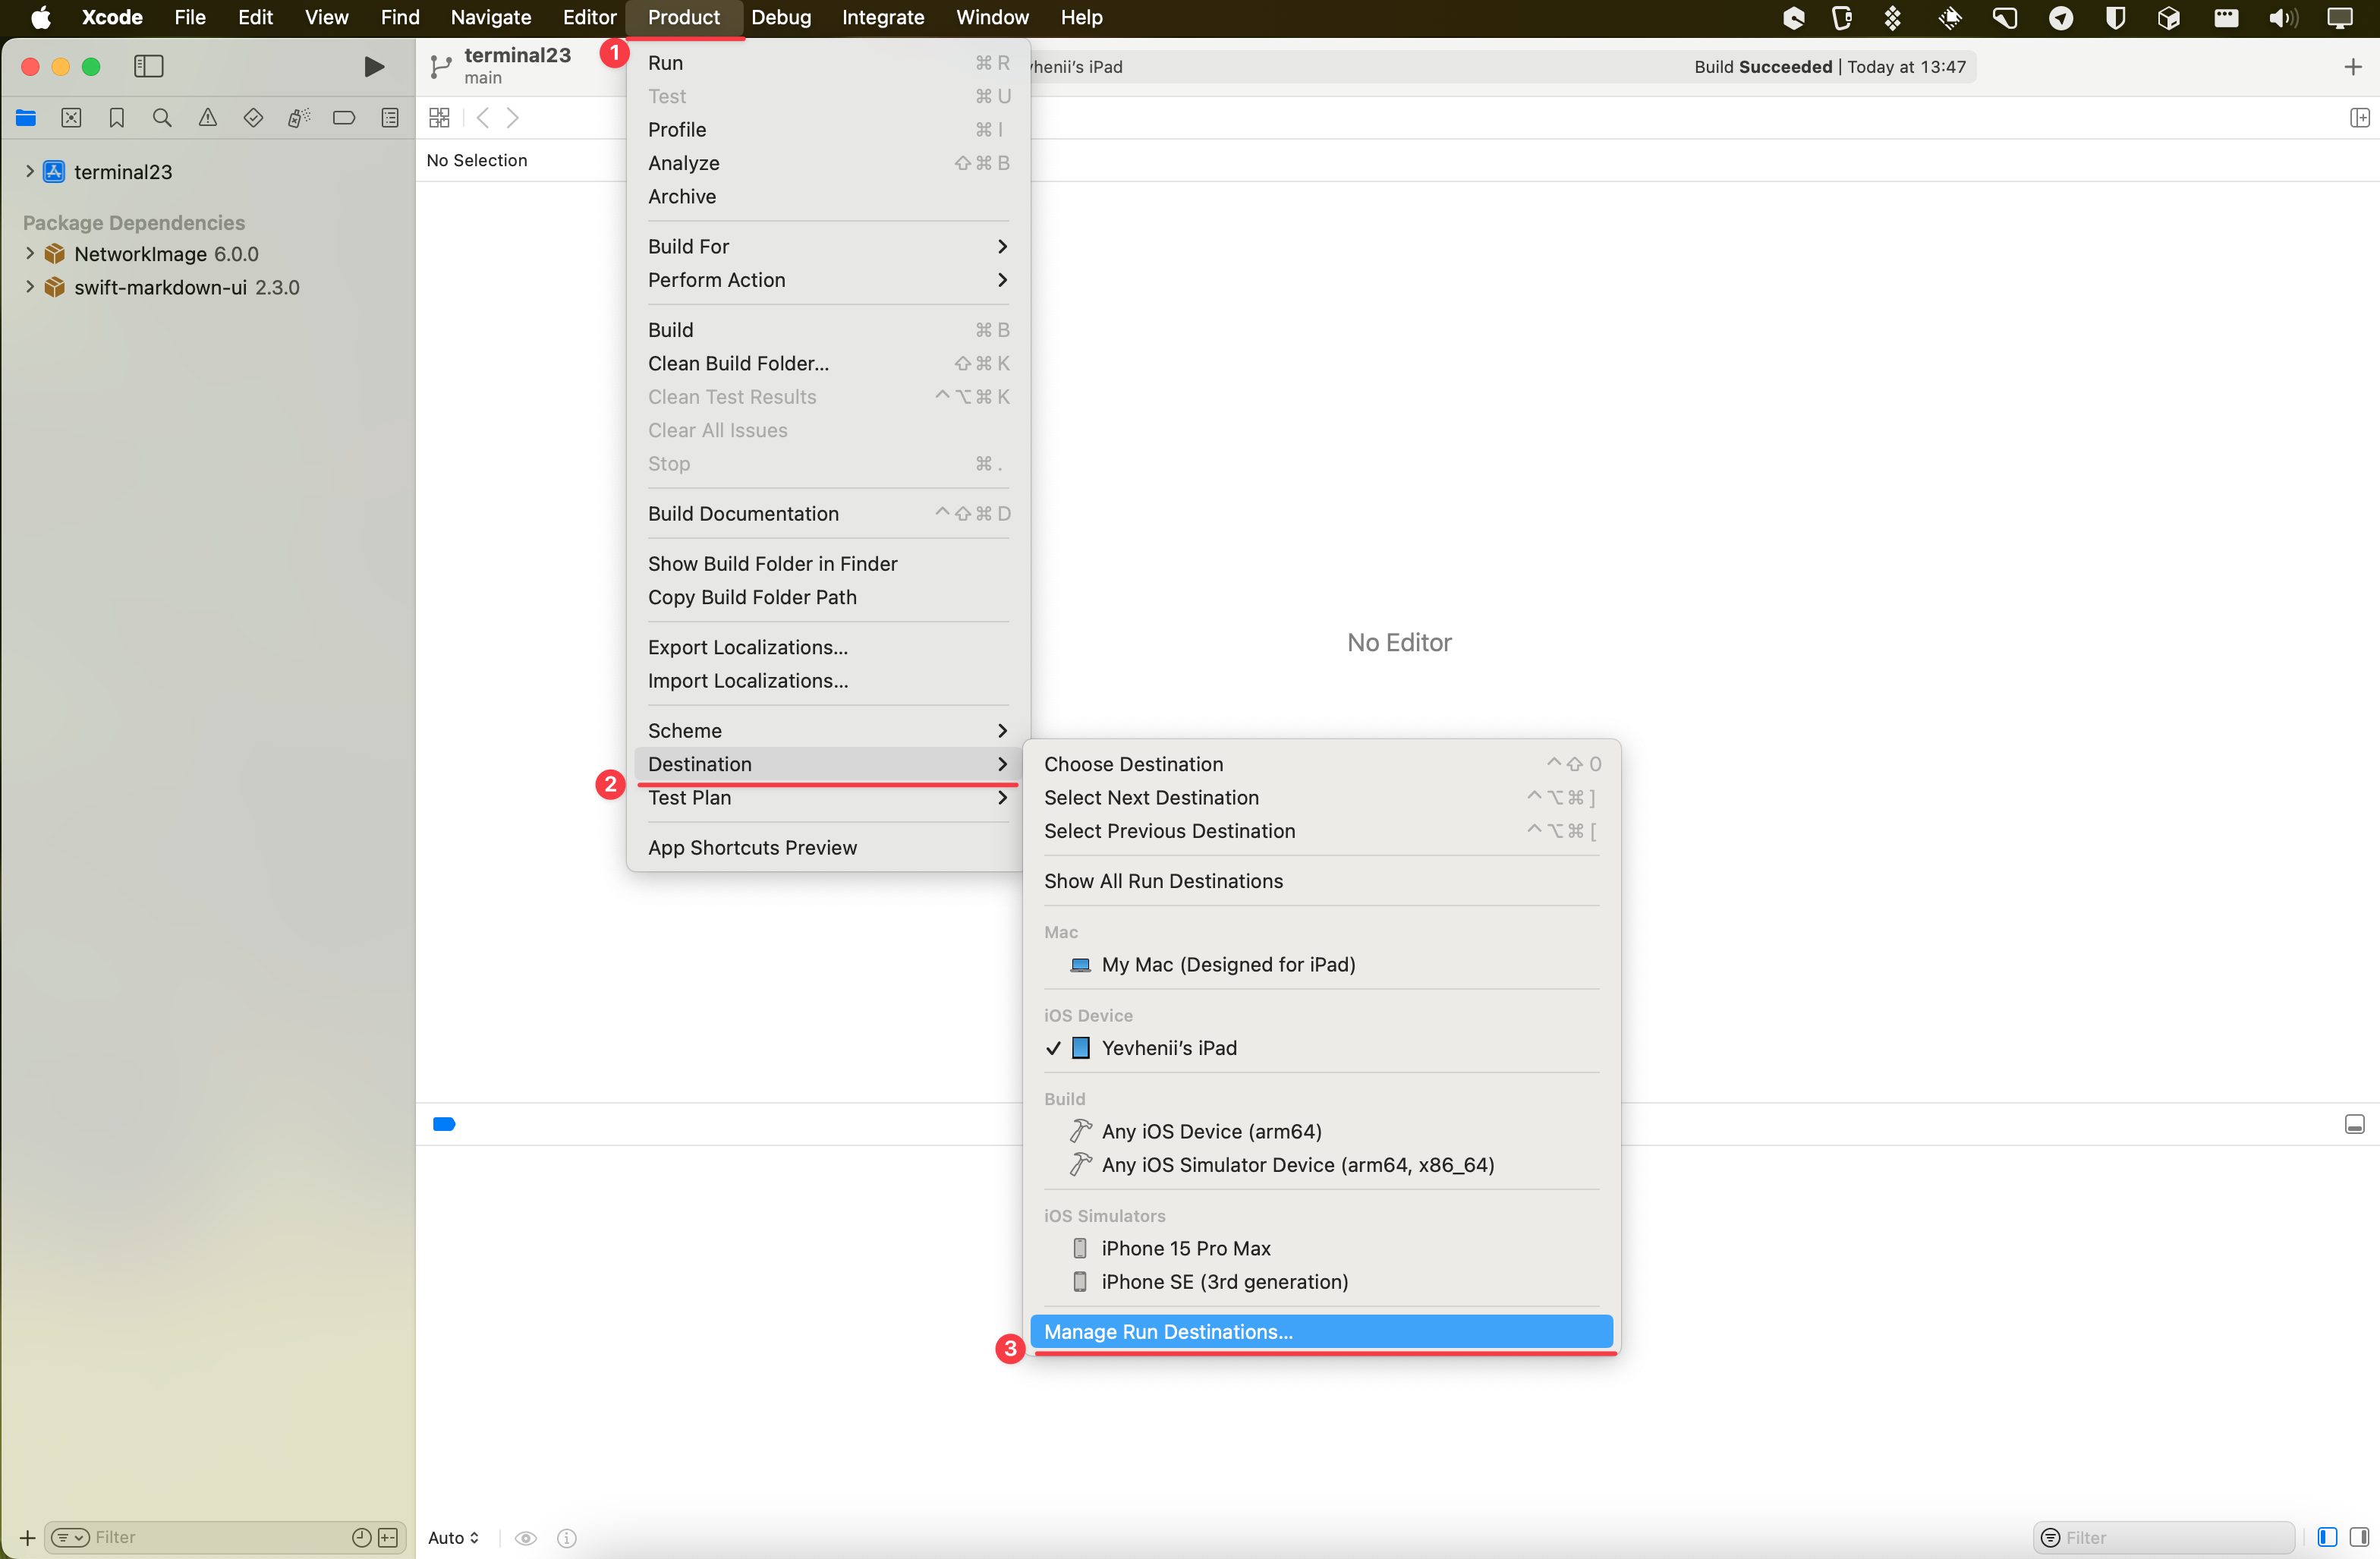
Task: Open the Report navigator
Action: (x=390, y=117)
